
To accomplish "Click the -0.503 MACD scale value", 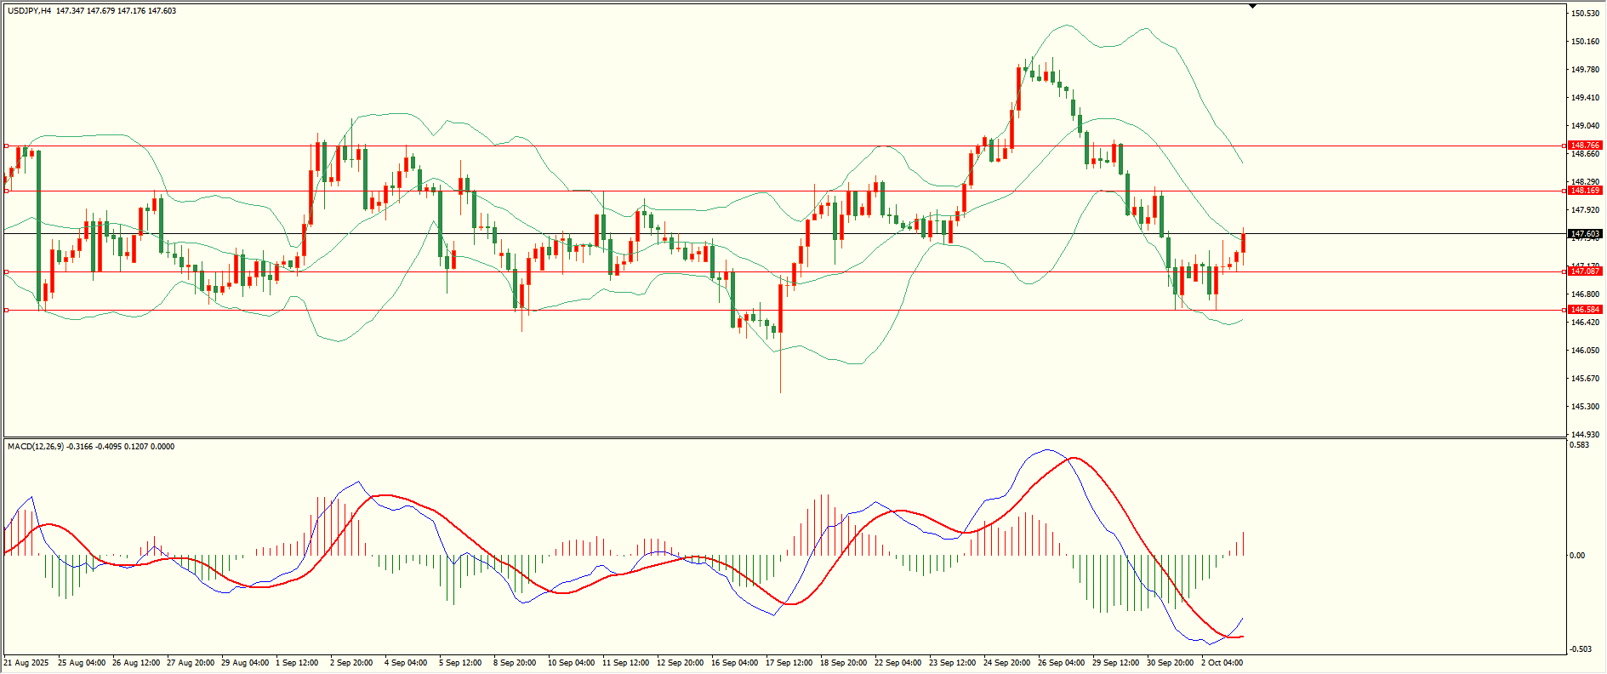I will tap(1579, 649).
